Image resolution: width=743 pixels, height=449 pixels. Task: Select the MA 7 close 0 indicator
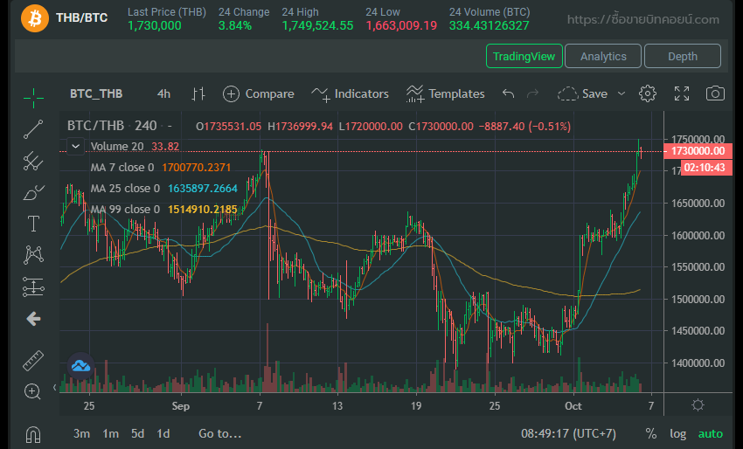click(122, 167)
